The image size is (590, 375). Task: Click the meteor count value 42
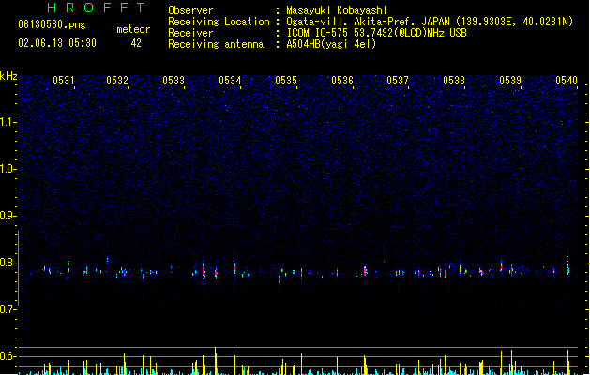136,43
